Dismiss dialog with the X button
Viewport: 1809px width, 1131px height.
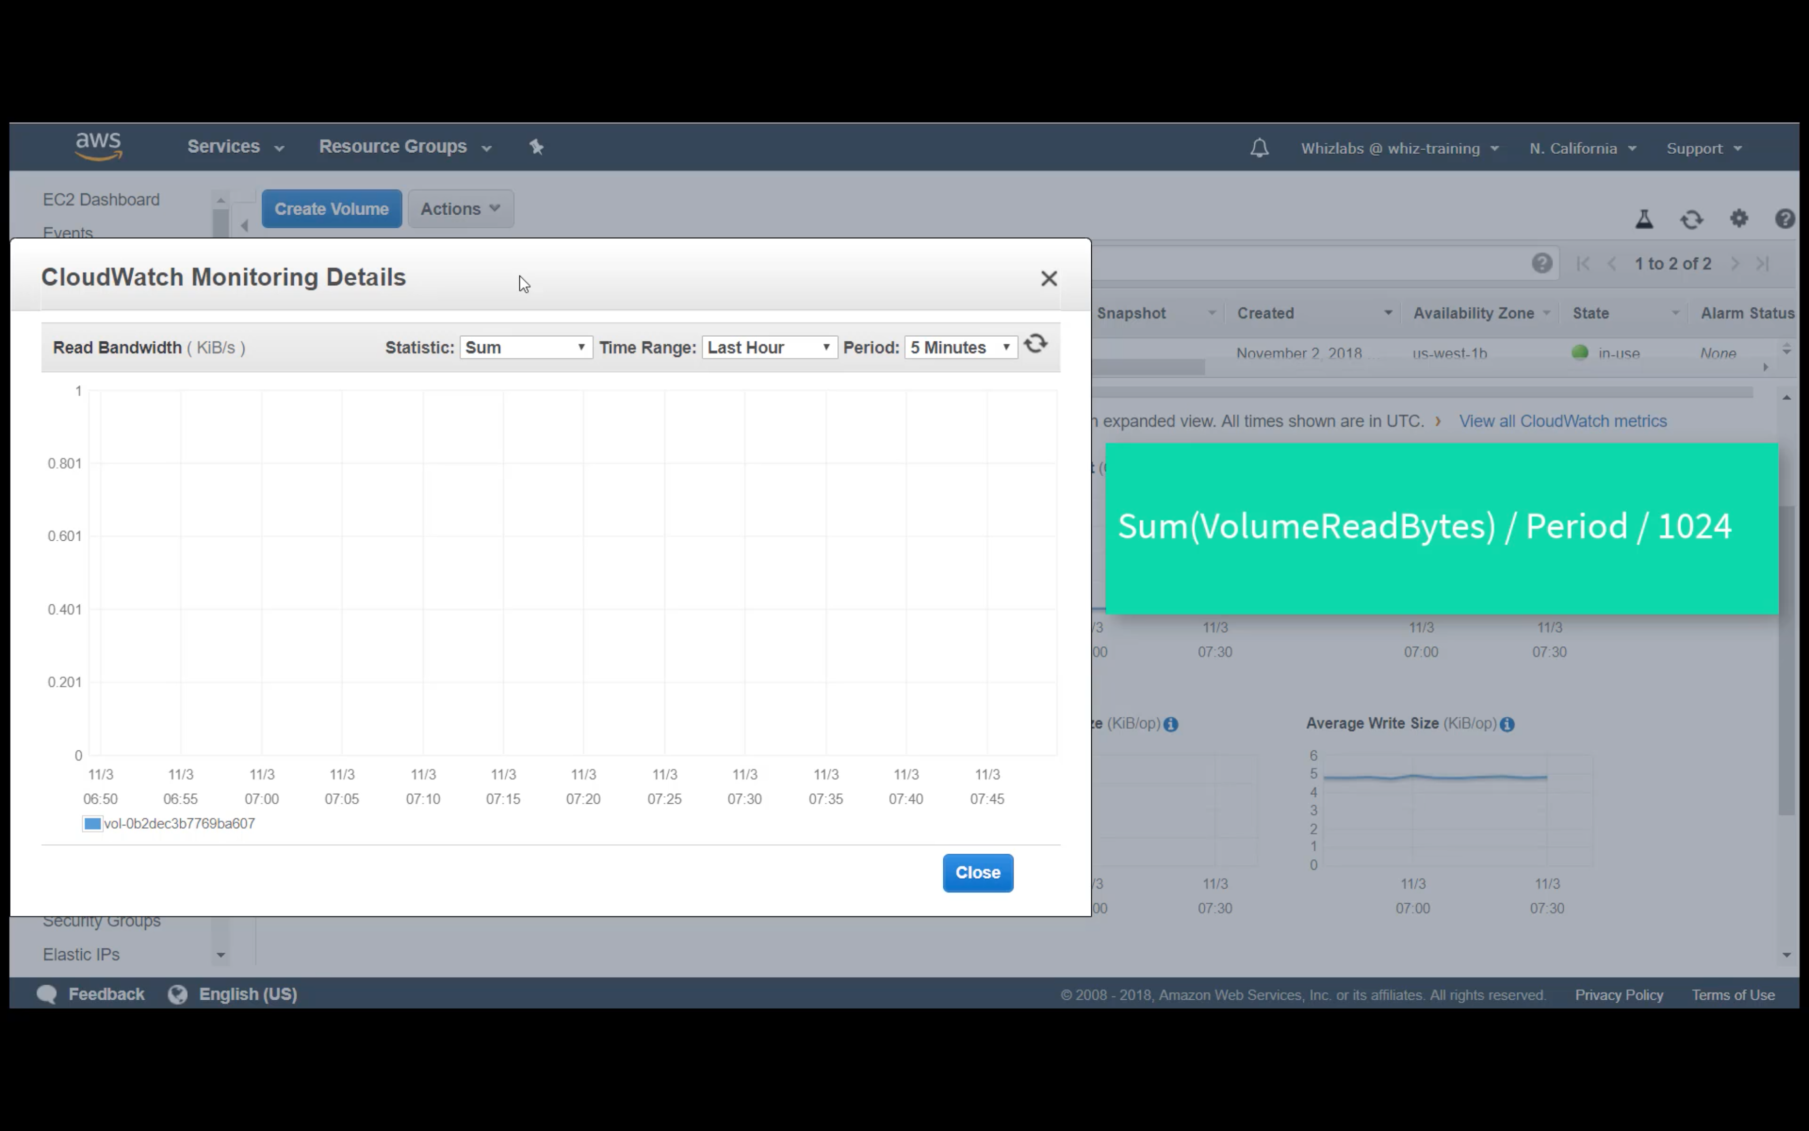coord(1049,278)
